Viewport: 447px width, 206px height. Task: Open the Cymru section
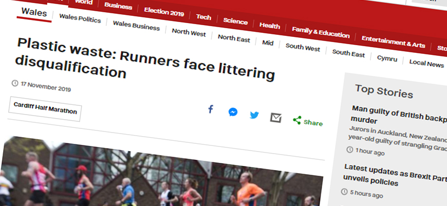(x=387, y=58)
